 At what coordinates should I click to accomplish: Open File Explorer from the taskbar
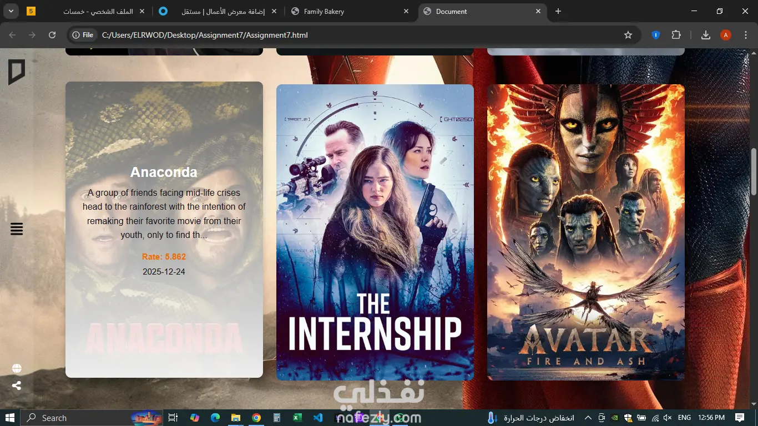coord(235,418)
